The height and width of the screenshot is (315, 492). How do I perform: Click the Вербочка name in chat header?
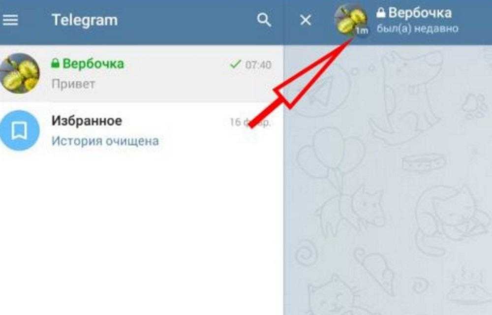pos(420,13)
